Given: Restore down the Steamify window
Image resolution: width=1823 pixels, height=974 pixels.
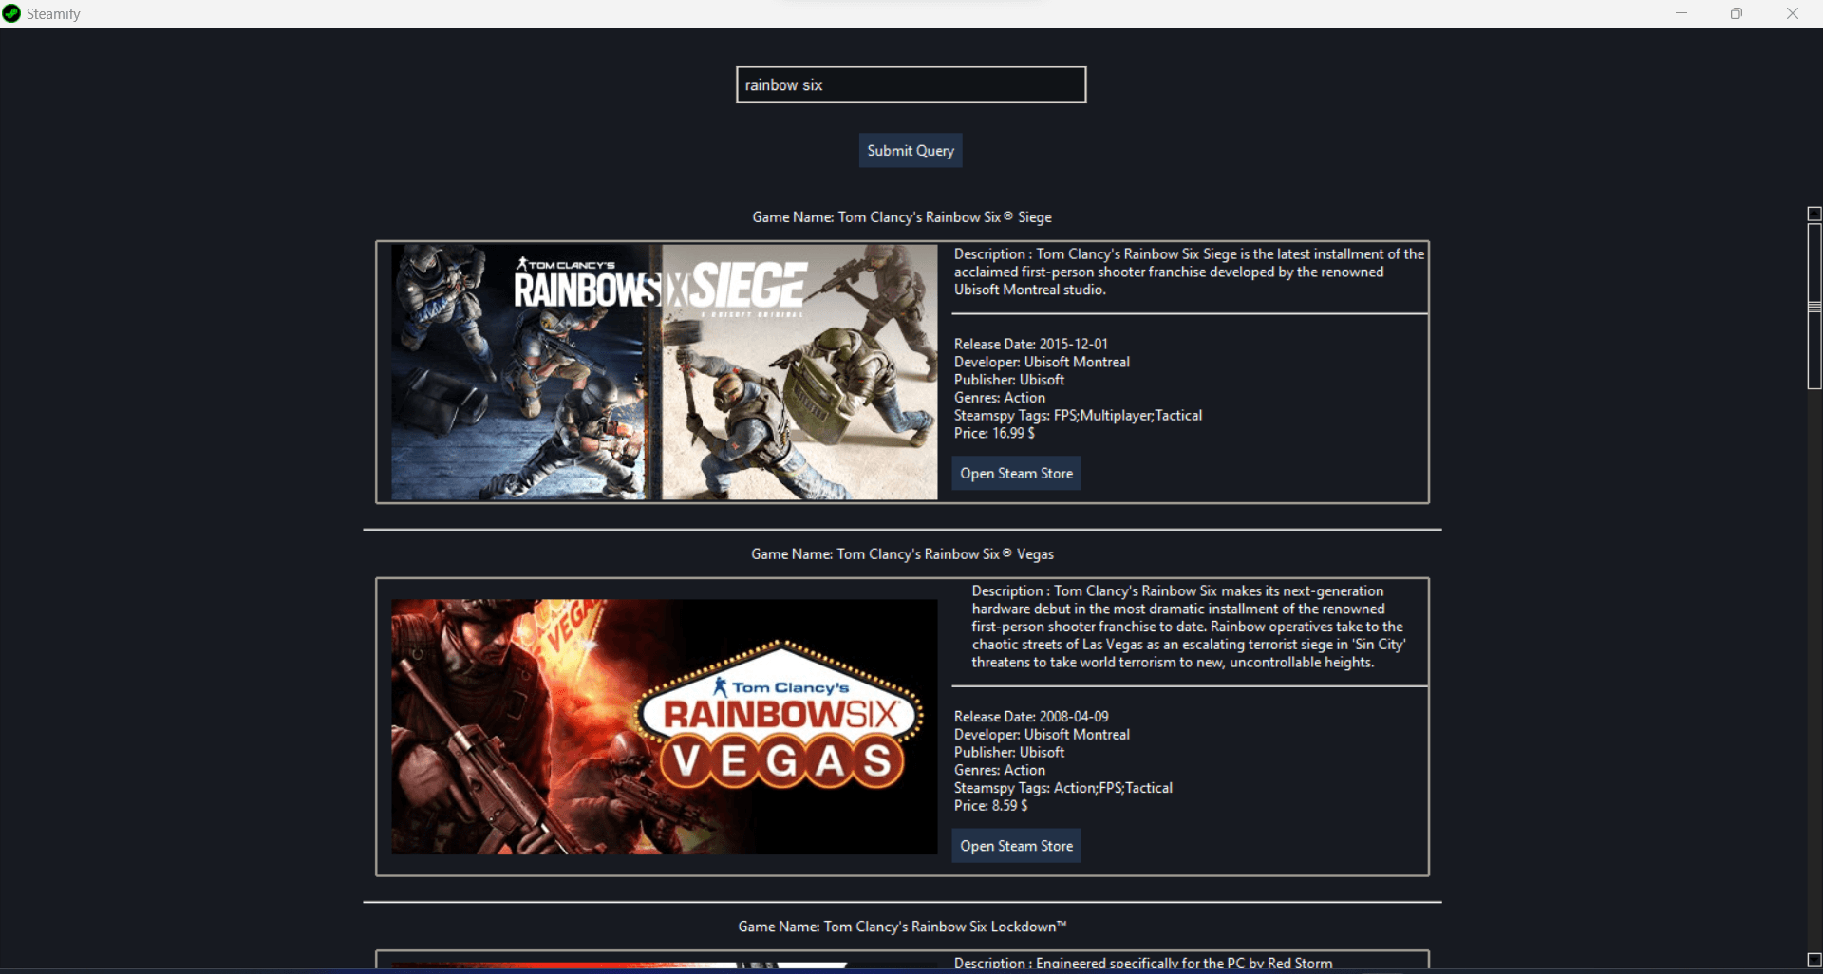Looking at the screenshot, I should pyautogui.click(x=1737, y=13).
